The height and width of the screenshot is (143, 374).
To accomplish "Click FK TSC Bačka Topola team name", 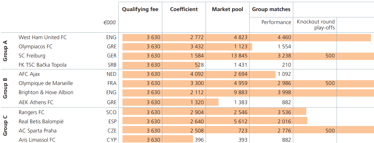I will pyautogui.click(x=43, y=65).
